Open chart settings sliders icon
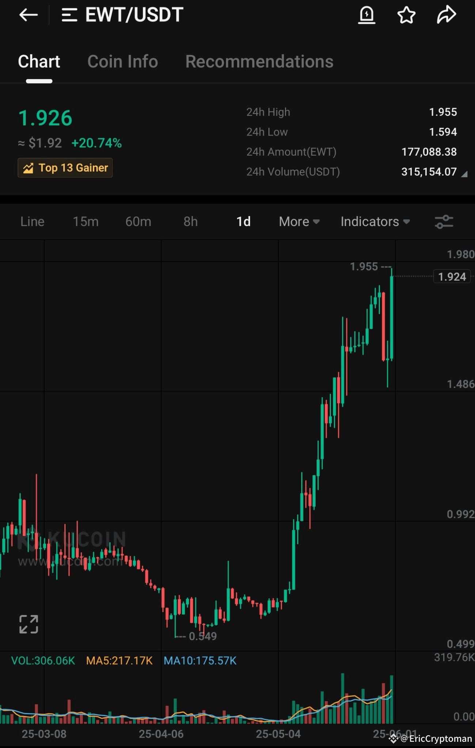This screenshot has height=748, width=475. [444, 222]
